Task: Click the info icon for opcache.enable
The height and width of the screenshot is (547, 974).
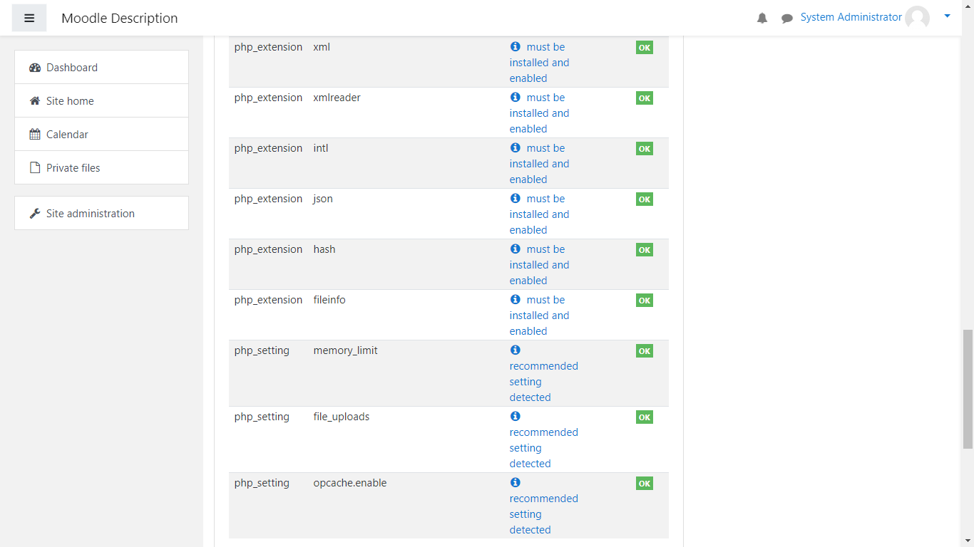Action: tap(516, 482)
